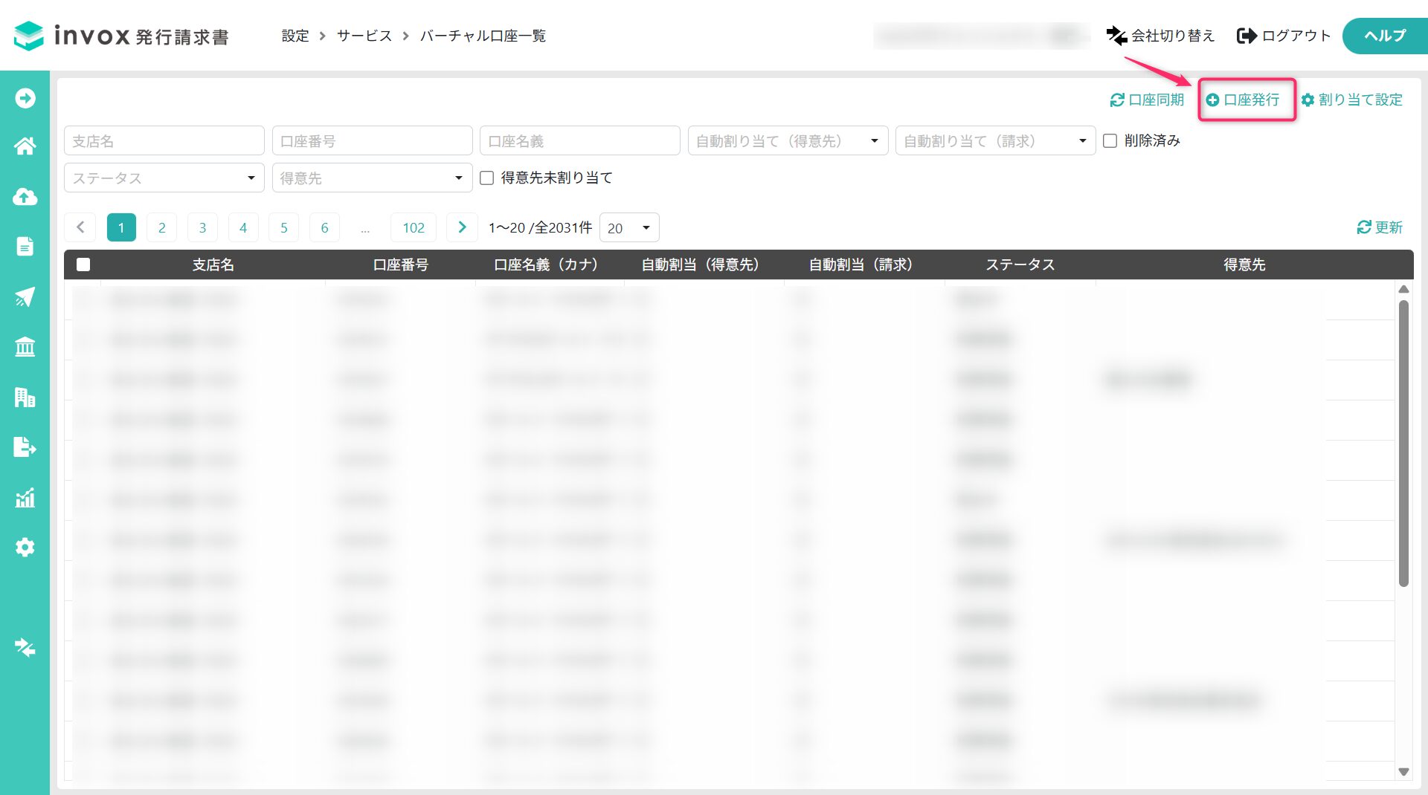This screenshot has height=795, width=1428.
Task: Click the document icon in the sidebar
Action: [x=25, y=247]
